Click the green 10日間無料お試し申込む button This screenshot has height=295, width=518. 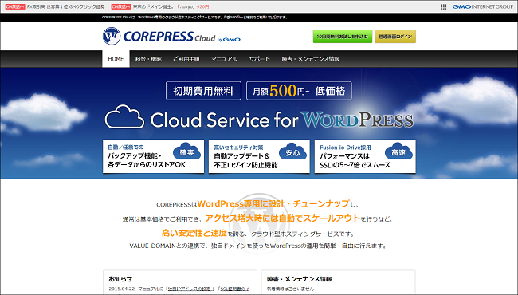point(343,37)
